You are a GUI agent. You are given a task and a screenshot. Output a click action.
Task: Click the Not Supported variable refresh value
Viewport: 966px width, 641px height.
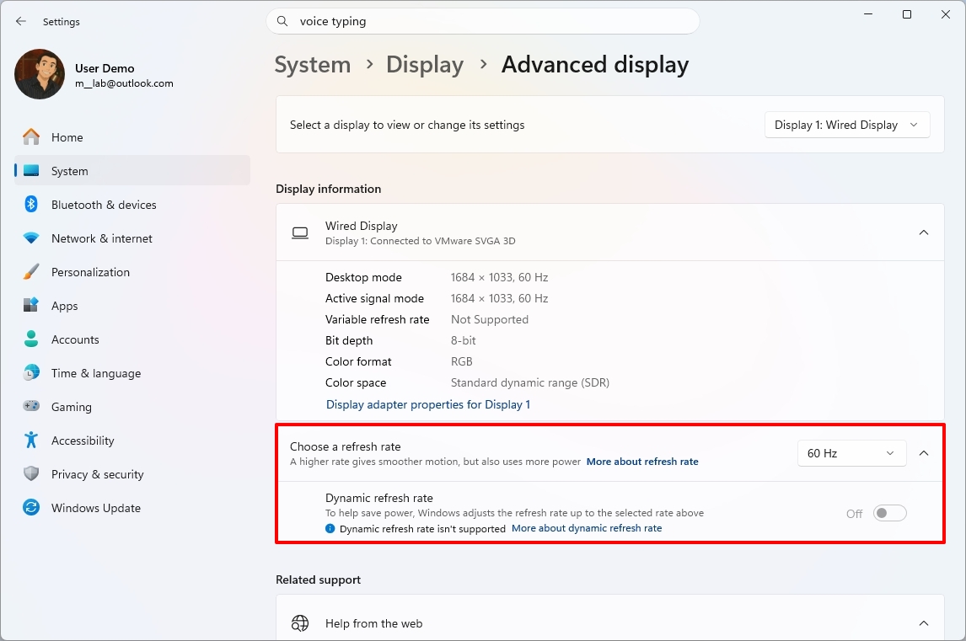(489, 319)
